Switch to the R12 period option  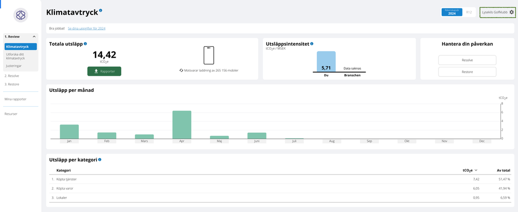(x=469, y=12)
